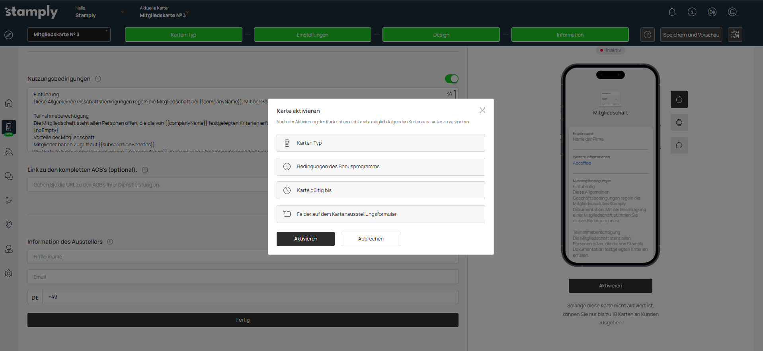Toggle the Nutzungsbedingungen switch off
Image resolution: width=763 pixels, height=351 pixels.
[x=451, y=79]
